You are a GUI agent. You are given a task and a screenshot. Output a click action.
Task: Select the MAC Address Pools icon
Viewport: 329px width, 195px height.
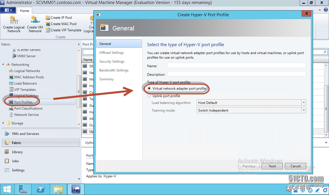pyautogui.click(x=11, y=77)
